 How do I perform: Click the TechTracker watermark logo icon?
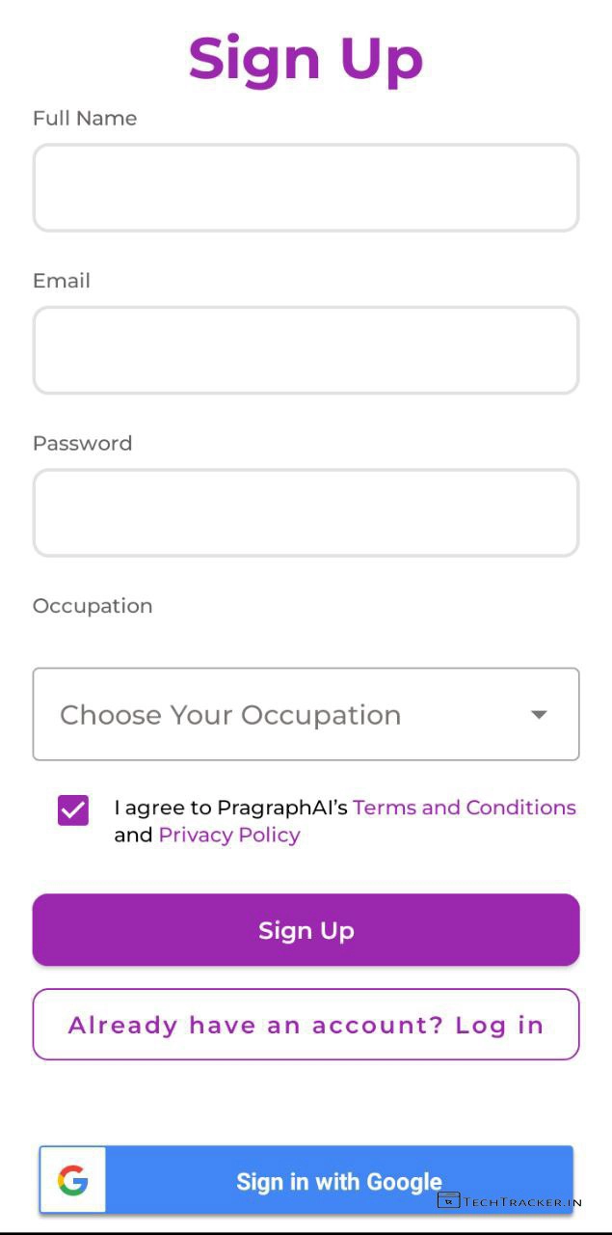[448, 1200]
